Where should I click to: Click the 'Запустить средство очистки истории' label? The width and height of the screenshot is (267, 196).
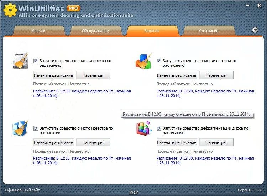[x=199, y=63]
